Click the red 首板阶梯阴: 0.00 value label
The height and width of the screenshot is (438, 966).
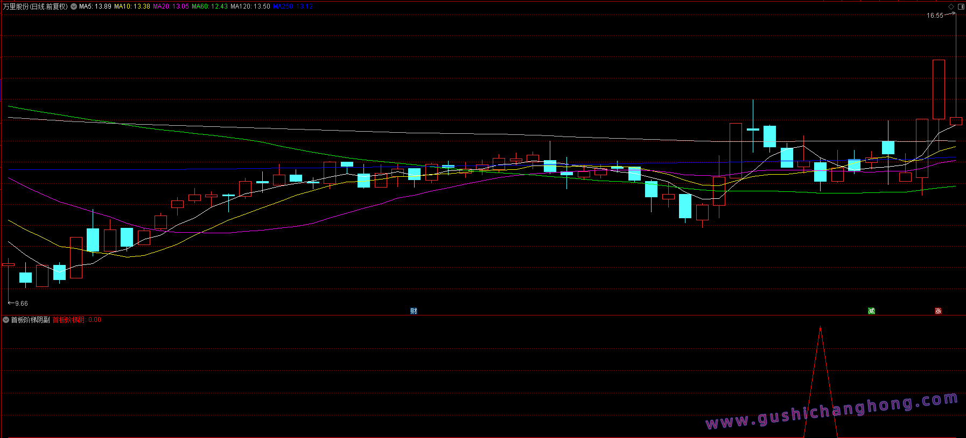77,320
